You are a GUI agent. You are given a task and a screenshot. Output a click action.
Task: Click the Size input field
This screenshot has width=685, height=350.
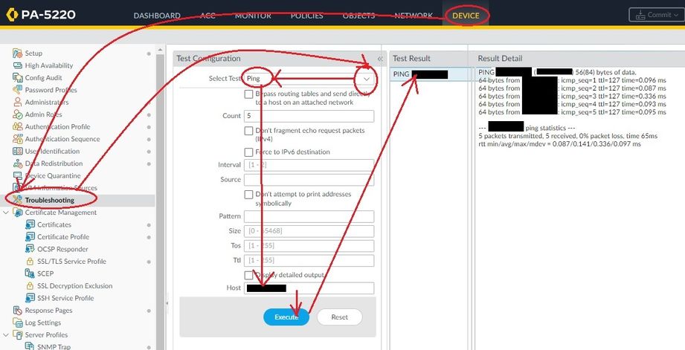[x=309, y=231]
